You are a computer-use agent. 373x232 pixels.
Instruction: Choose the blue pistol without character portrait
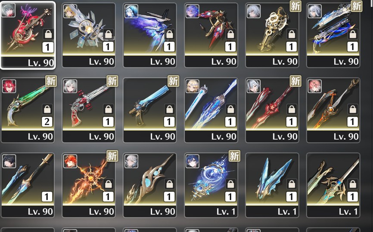click(150, 110)
